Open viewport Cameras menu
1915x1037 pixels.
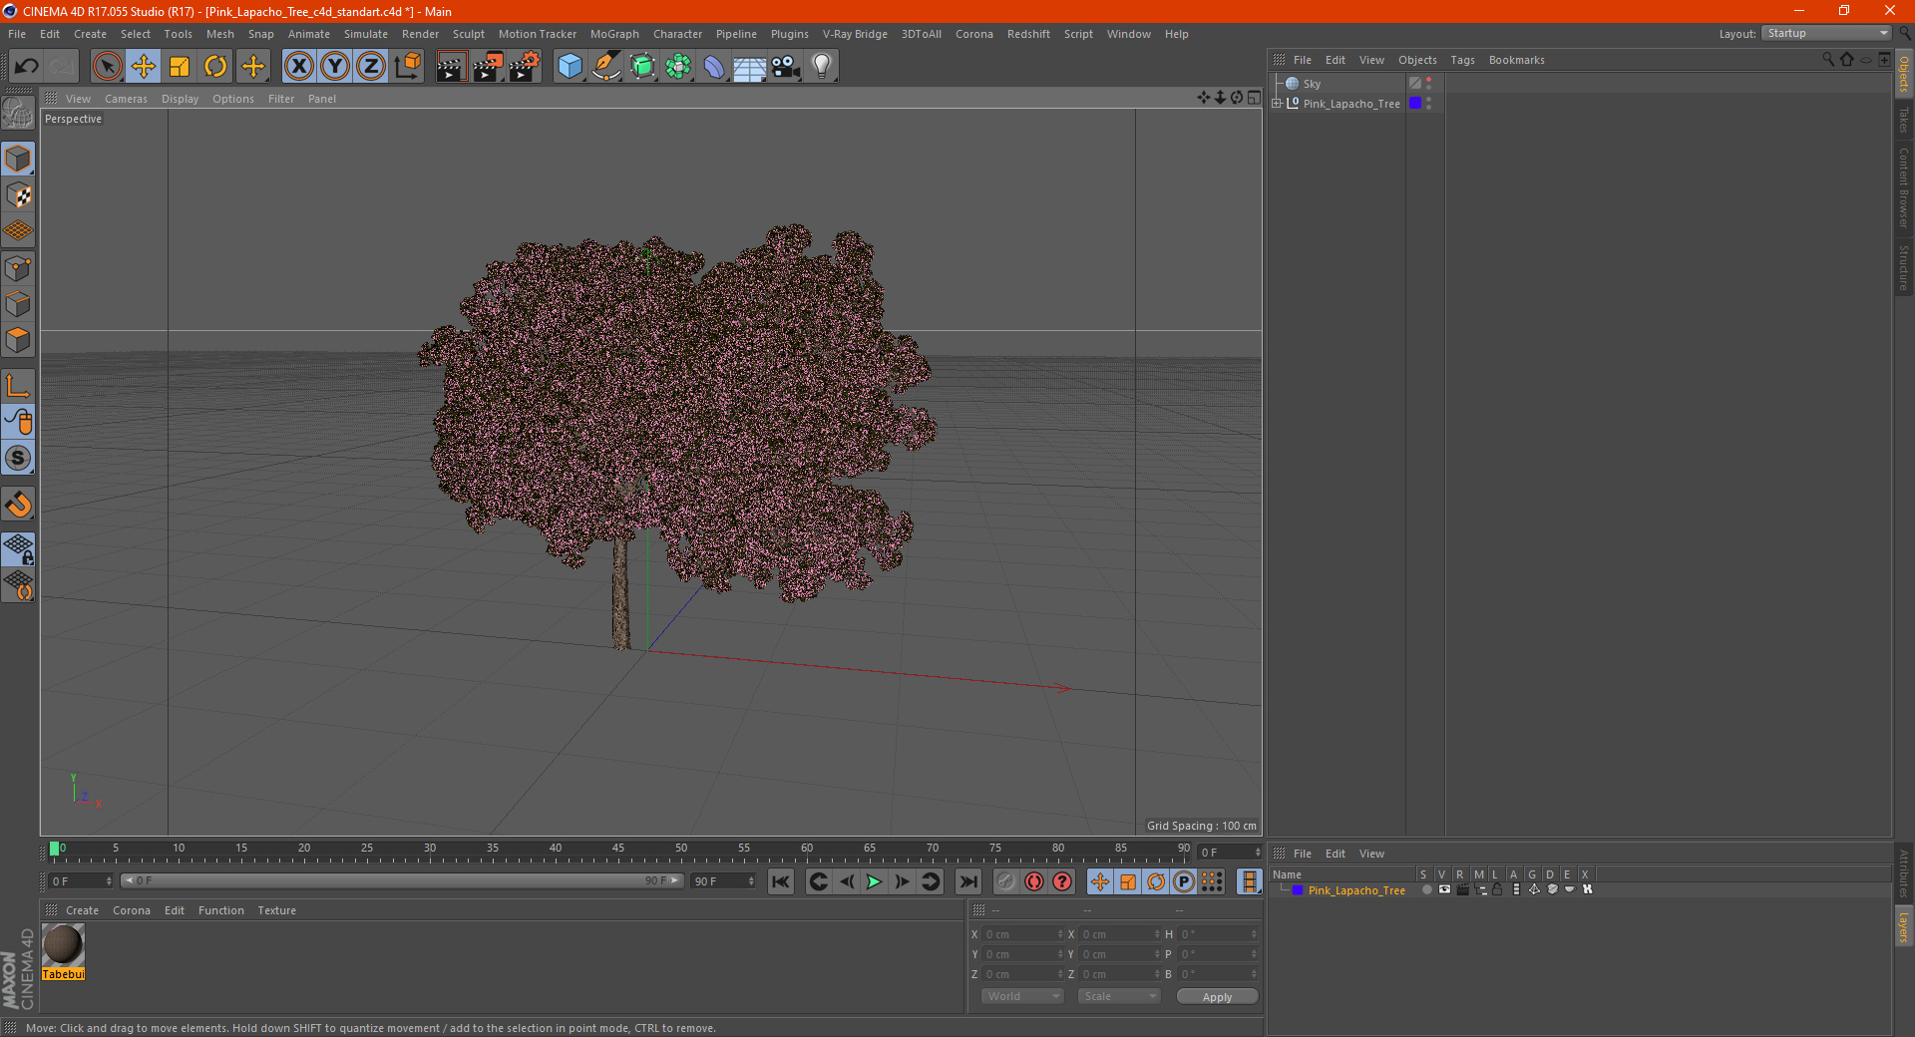click(126, 99)
